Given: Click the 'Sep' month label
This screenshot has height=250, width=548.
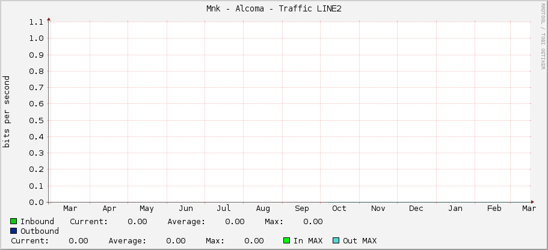Looking at the screenshot, I should 301,209.
